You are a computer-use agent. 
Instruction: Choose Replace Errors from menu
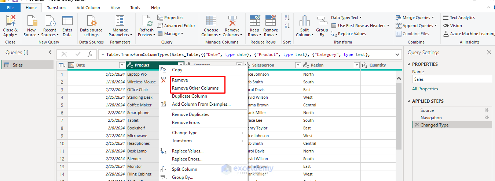point(187,159)
